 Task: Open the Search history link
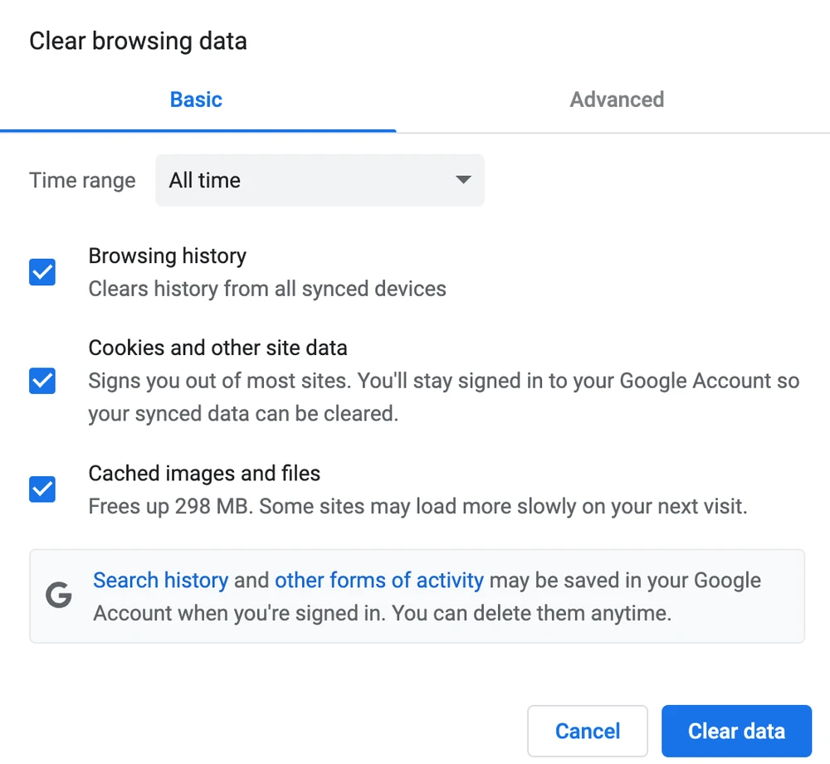160,580
